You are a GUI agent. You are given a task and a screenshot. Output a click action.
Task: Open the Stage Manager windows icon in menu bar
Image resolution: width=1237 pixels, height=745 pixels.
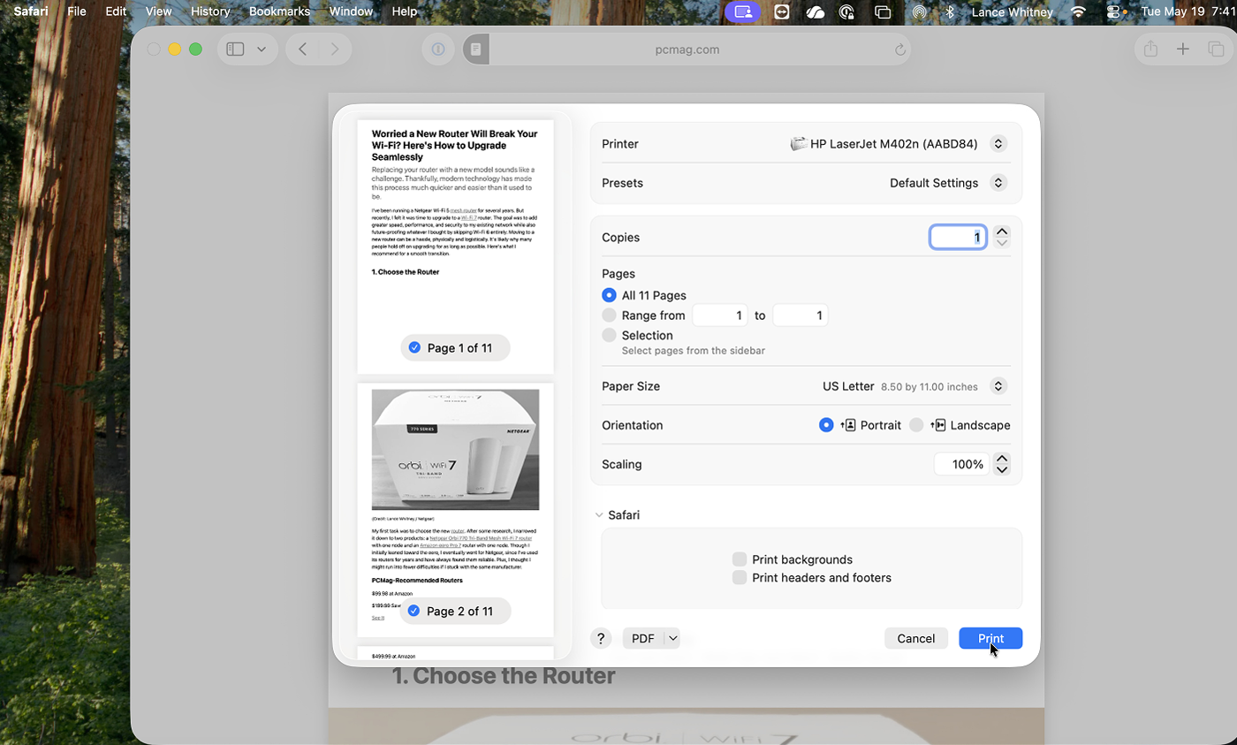882,11
